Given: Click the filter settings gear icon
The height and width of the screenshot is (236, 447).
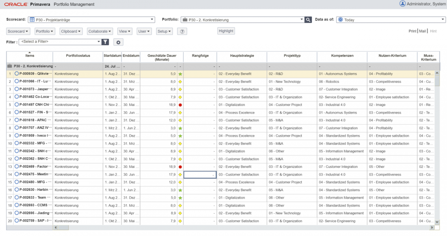Looking at the screenshot, I should click(x=118, y=42).
